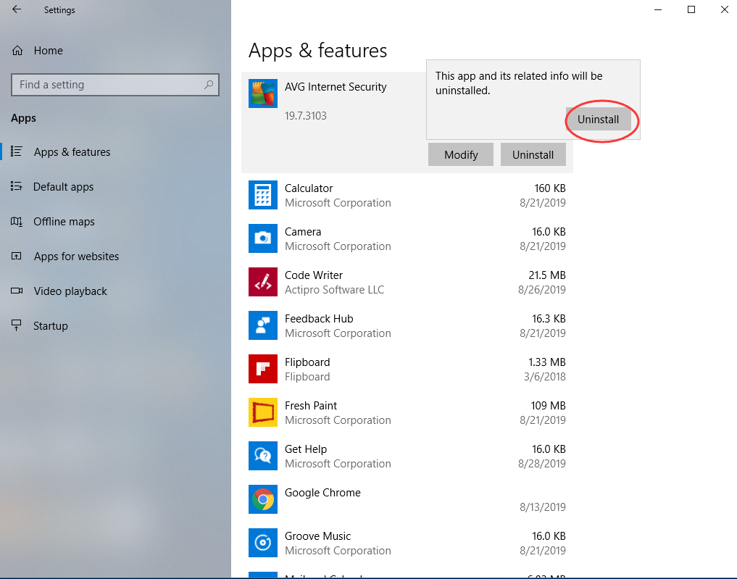Image resolution: width=737 pixels, height=579 pixels.
Task: Click Code Writer size 21.5 MB
Action: 546,275
